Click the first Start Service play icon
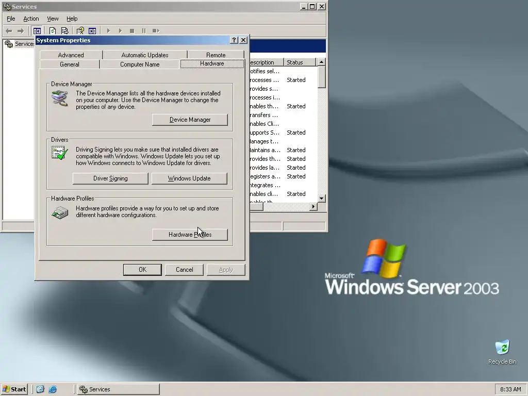528x396 pixels. point(108,31)
